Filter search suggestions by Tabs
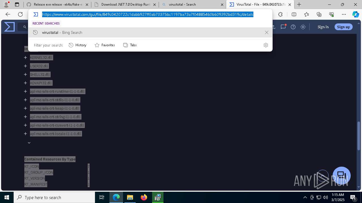362x203 pixels. (x=130, y=45)
